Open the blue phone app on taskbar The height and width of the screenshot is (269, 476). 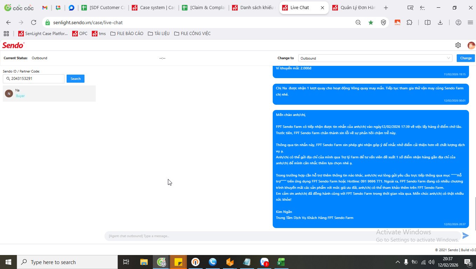(x=213, y=262)
